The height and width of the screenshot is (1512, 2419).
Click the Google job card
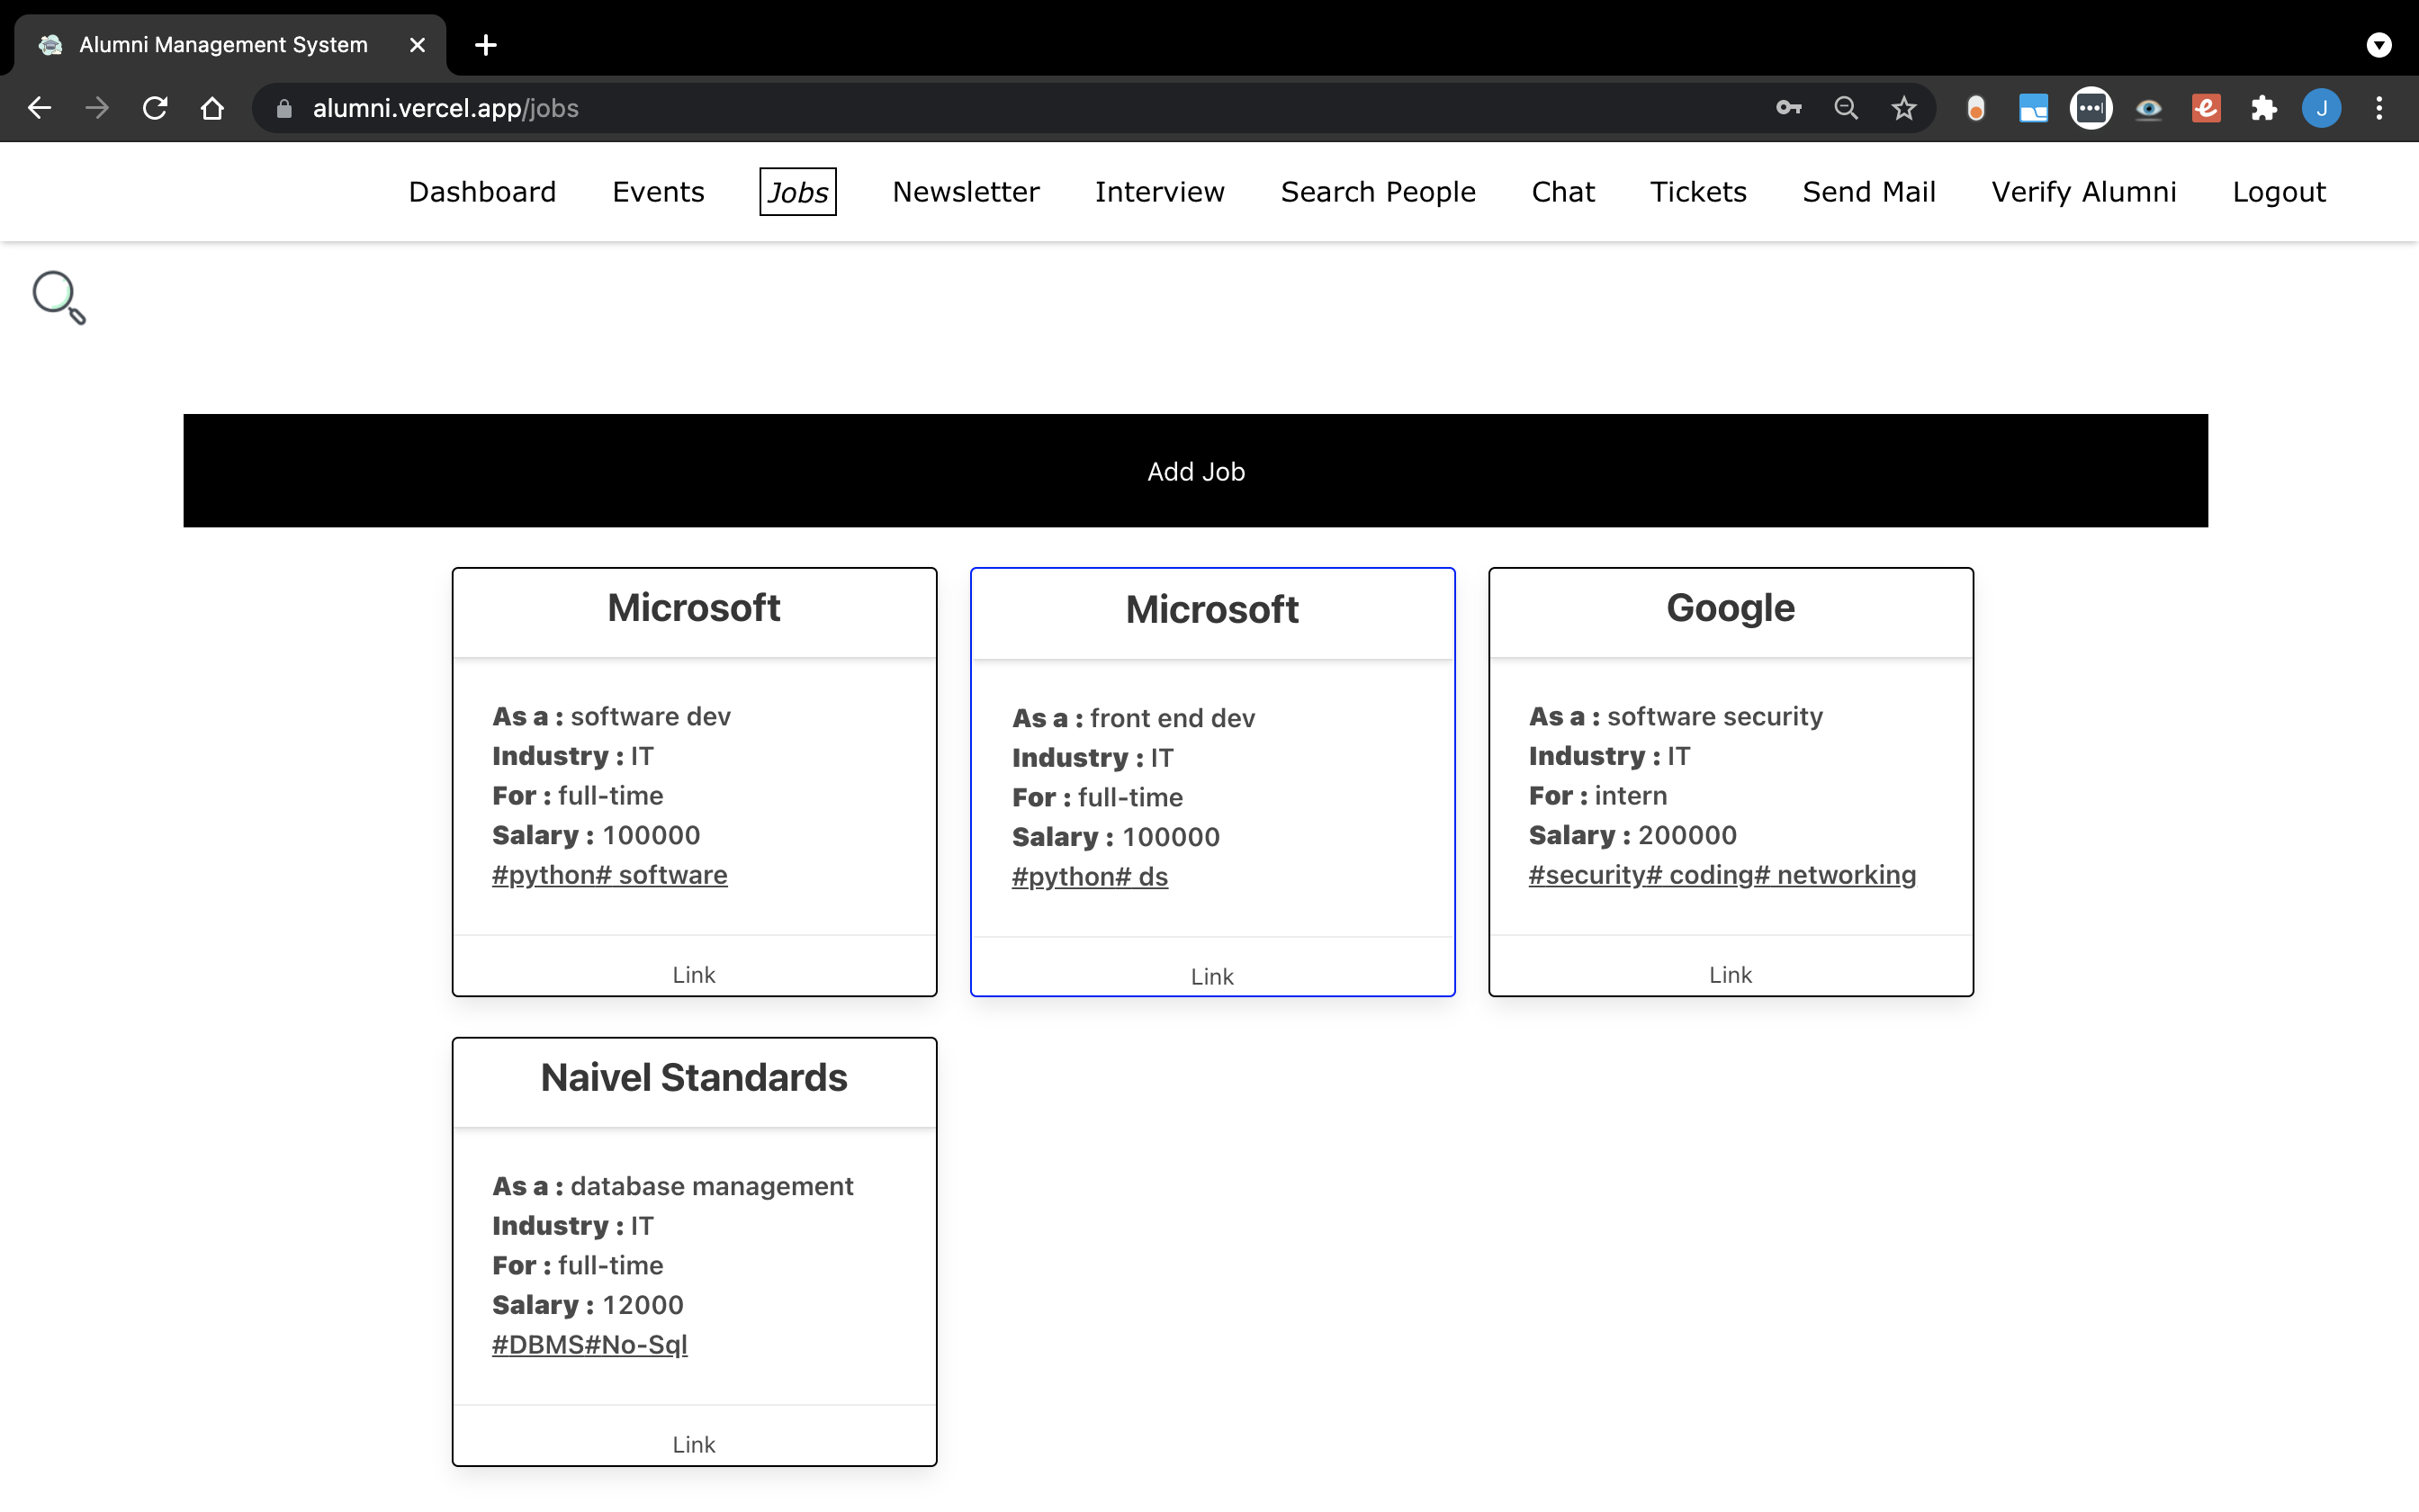1730,780
